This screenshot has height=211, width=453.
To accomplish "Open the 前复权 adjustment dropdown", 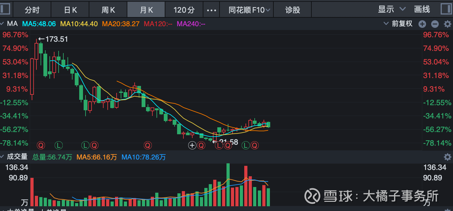I will 399,24.
